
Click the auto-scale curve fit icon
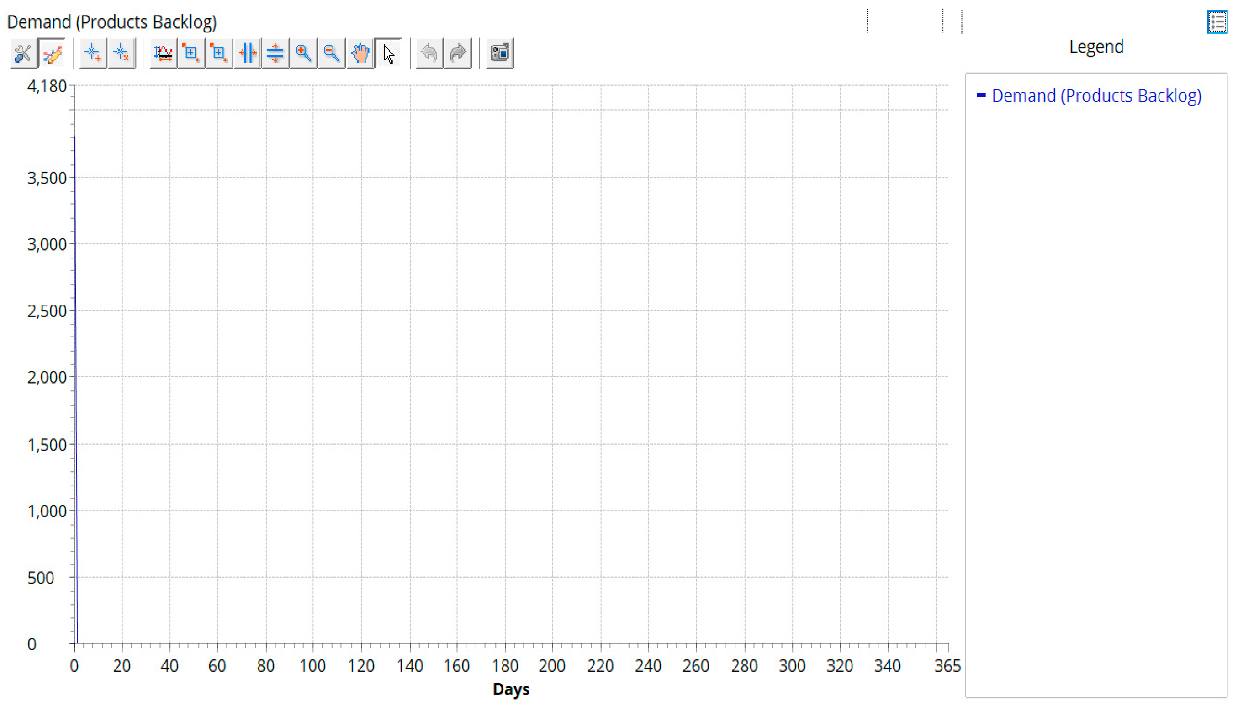pos(163,53)
